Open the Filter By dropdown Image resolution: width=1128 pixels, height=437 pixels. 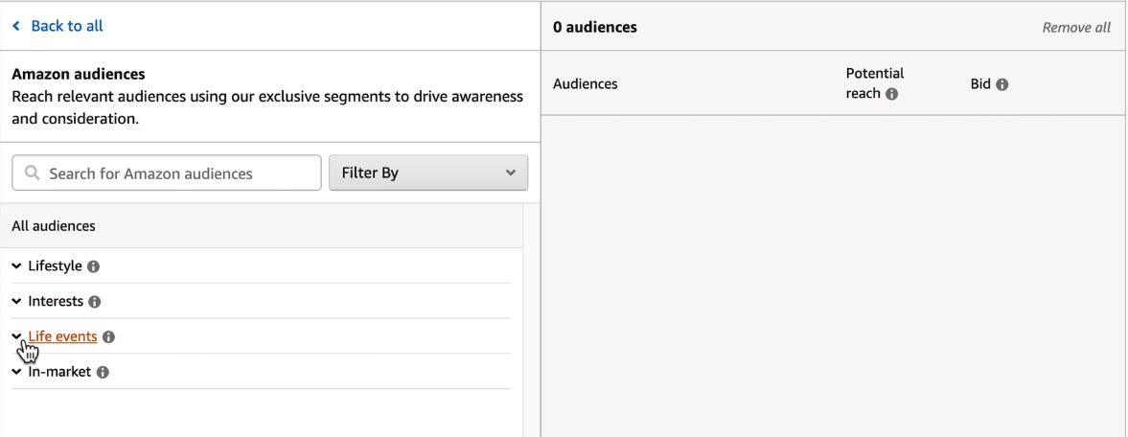pyautogui.click(x=427, y=173)
